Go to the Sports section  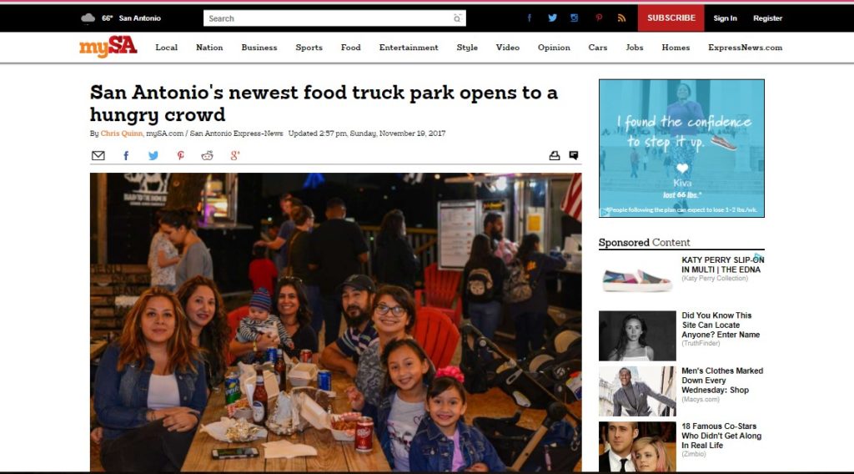(x=309, y=48)
